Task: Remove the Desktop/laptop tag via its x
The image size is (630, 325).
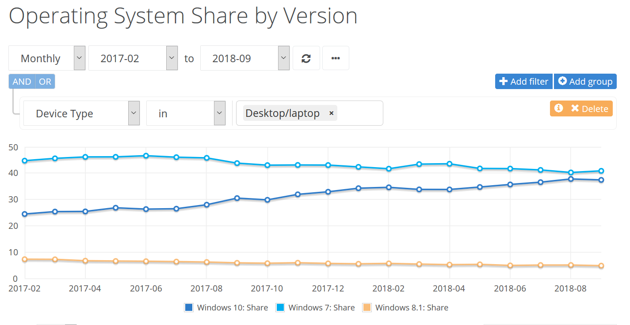Action: pos(331,113)
